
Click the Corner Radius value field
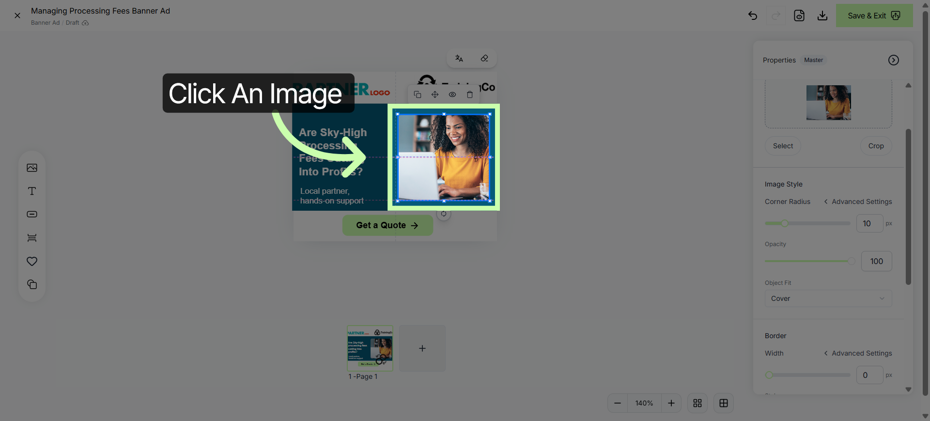point(870,223)
